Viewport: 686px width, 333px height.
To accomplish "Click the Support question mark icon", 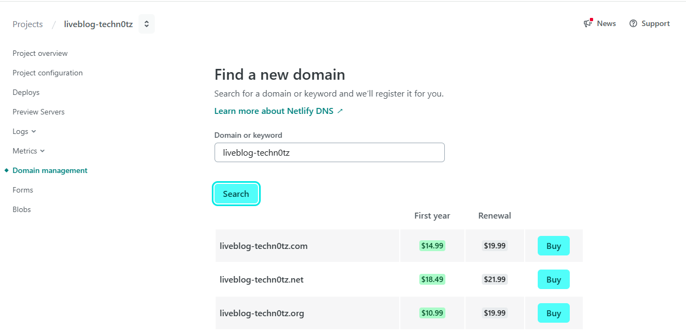I will point(633,23).
